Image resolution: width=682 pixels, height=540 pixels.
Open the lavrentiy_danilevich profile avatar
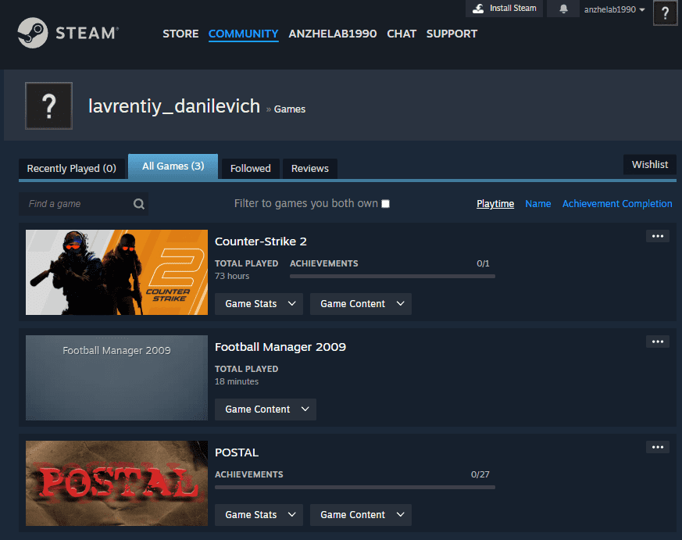[x=48, y=105]
